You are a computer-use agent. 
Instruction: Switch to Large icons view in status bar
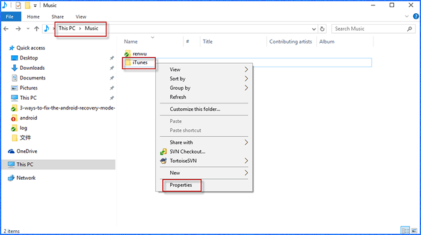coord(414,230)
